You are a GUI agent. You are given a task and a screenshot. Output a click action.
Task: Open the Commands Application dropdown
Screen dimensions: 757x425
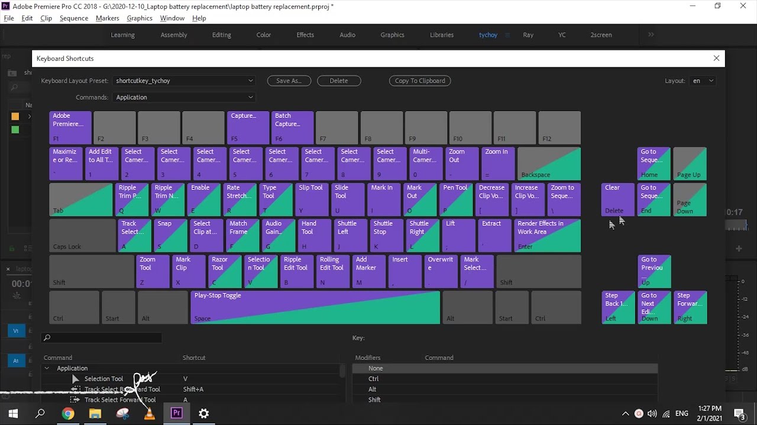[185, 97]
